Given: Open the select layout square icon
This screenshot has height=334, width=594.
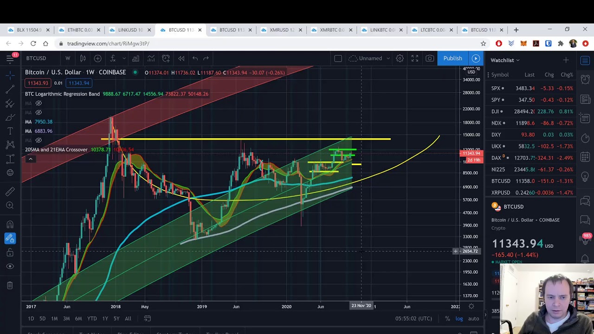Looking at the screenshot, I should [338, 58].
